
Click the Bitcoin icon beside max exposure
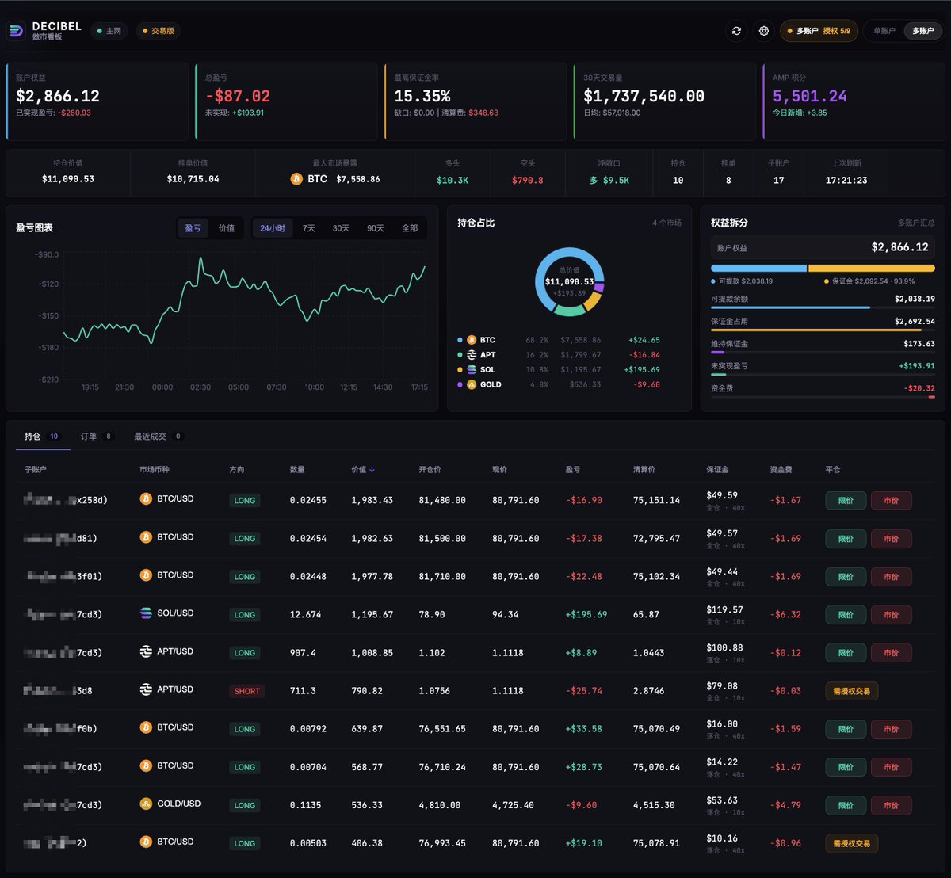click(297, 179)
